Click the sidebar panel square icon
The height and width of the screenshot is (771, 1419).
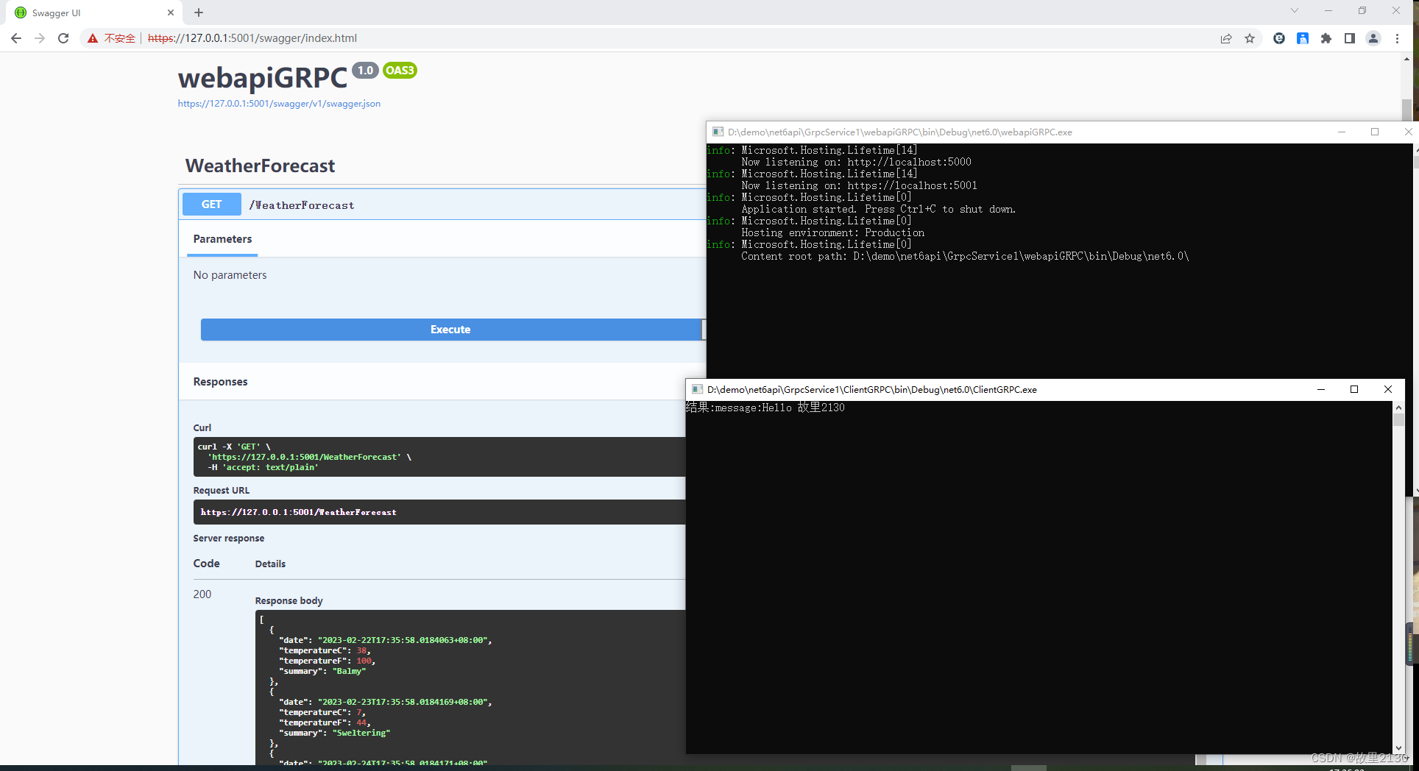[1351, 38]
